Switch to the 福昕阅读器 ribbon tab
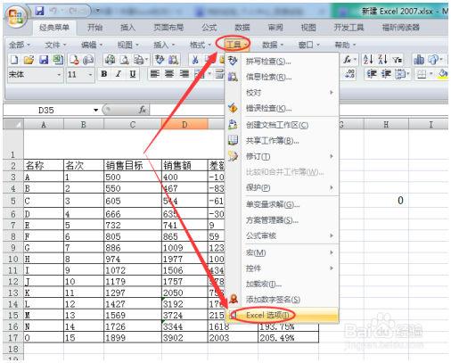The image size is (451, 363). 401,28
